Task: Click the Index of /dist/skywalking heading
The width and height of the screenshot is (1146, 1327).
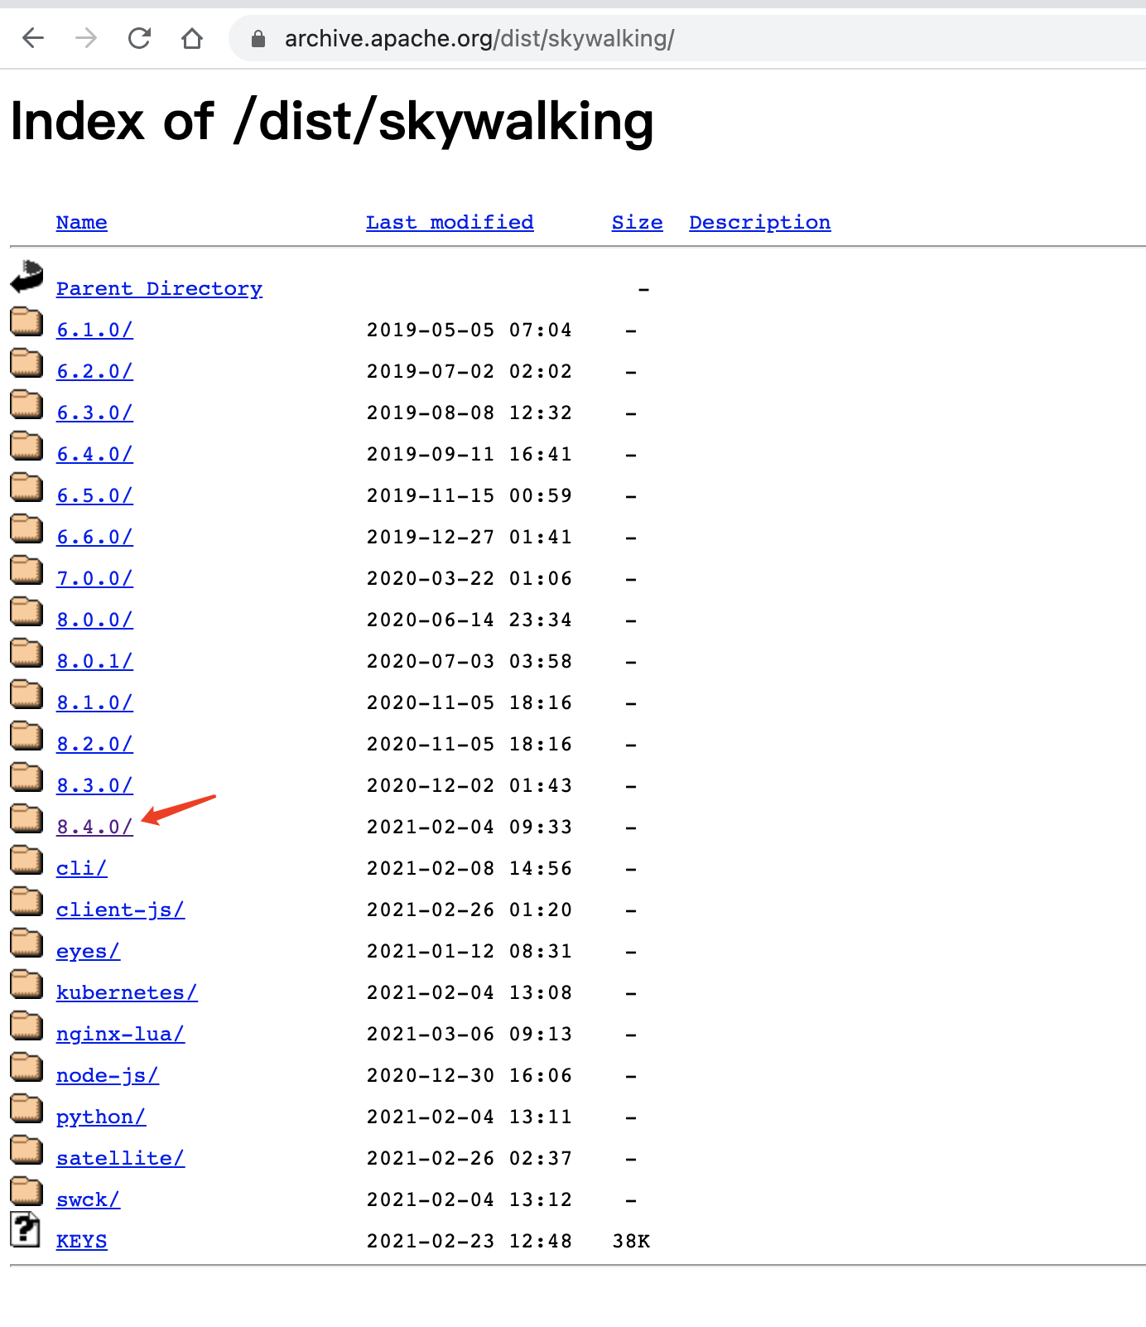Action: pyautogui.click(x=332, y=123)
